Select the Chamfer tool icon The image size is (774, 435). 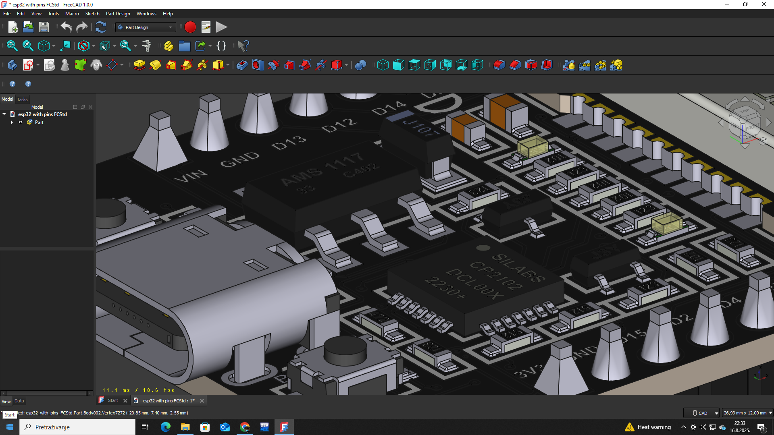pos(515,65)
